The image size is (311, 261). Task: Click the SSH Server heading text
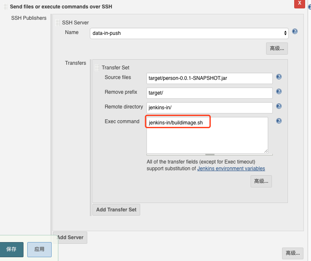point(76,23)
